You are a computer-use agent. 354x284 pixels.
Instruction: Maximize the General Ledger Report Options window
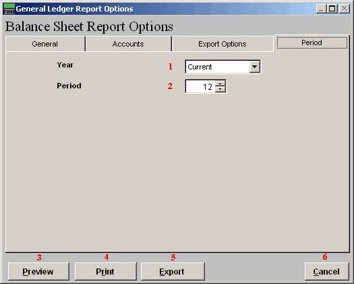332,9
